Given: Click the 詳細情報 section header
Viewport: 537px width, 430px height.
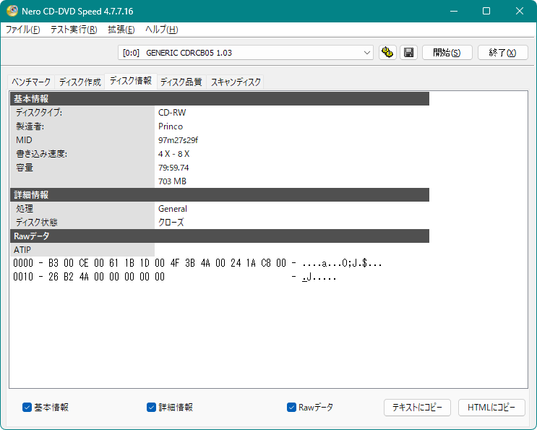Looking at the screenshot, I should click(220, 195).
